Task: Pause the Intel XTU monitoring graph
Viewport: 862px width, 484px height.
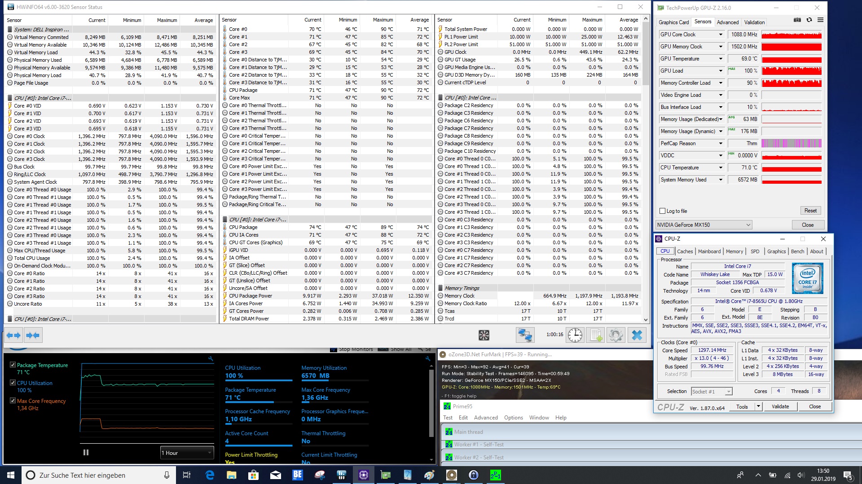Action: point(86,453)
